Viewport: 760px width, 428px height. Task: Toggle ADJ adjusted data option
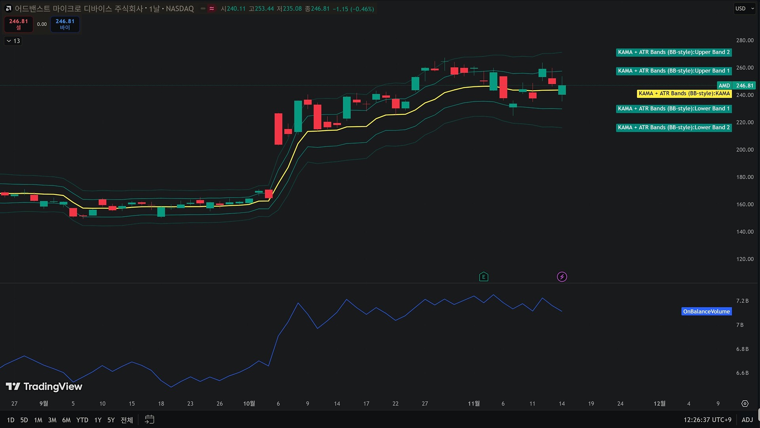click(747, 420)
